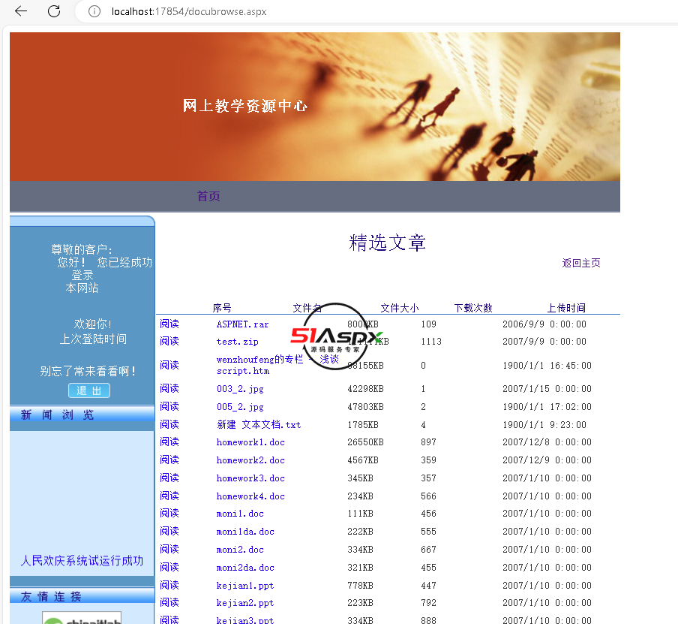Open the homework3.doc file link
This screenshot has height=624, width=678.
point(250,478)
